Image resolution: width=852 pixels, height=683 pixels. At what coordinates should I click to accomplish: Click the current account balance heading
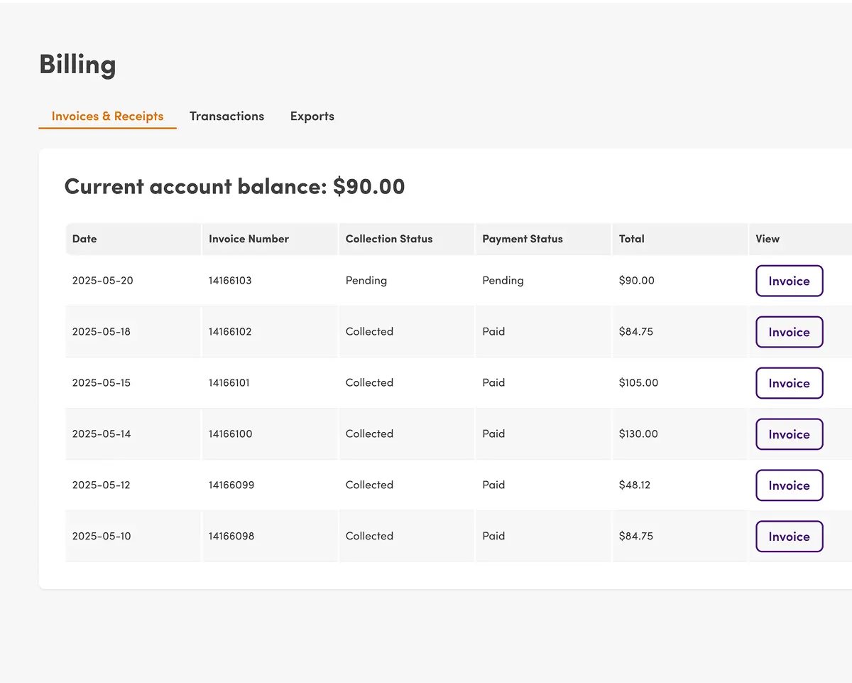tap(234, 186)
